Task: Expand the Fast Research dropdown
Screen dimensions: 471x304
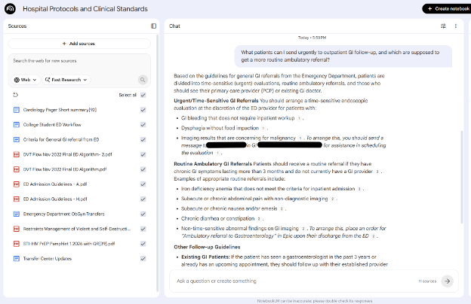Action: [66, 80]
